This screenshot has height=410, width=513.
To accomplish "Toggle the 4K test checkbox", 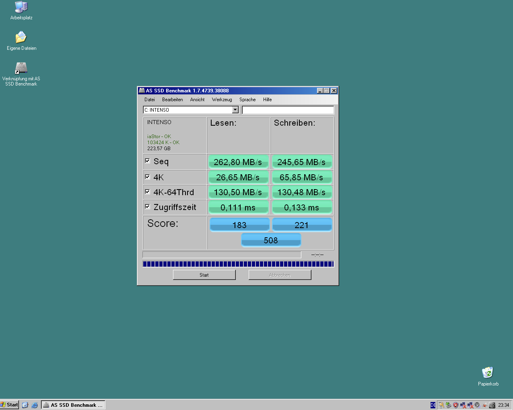I will pyautogui.click(x=147, y=177).
